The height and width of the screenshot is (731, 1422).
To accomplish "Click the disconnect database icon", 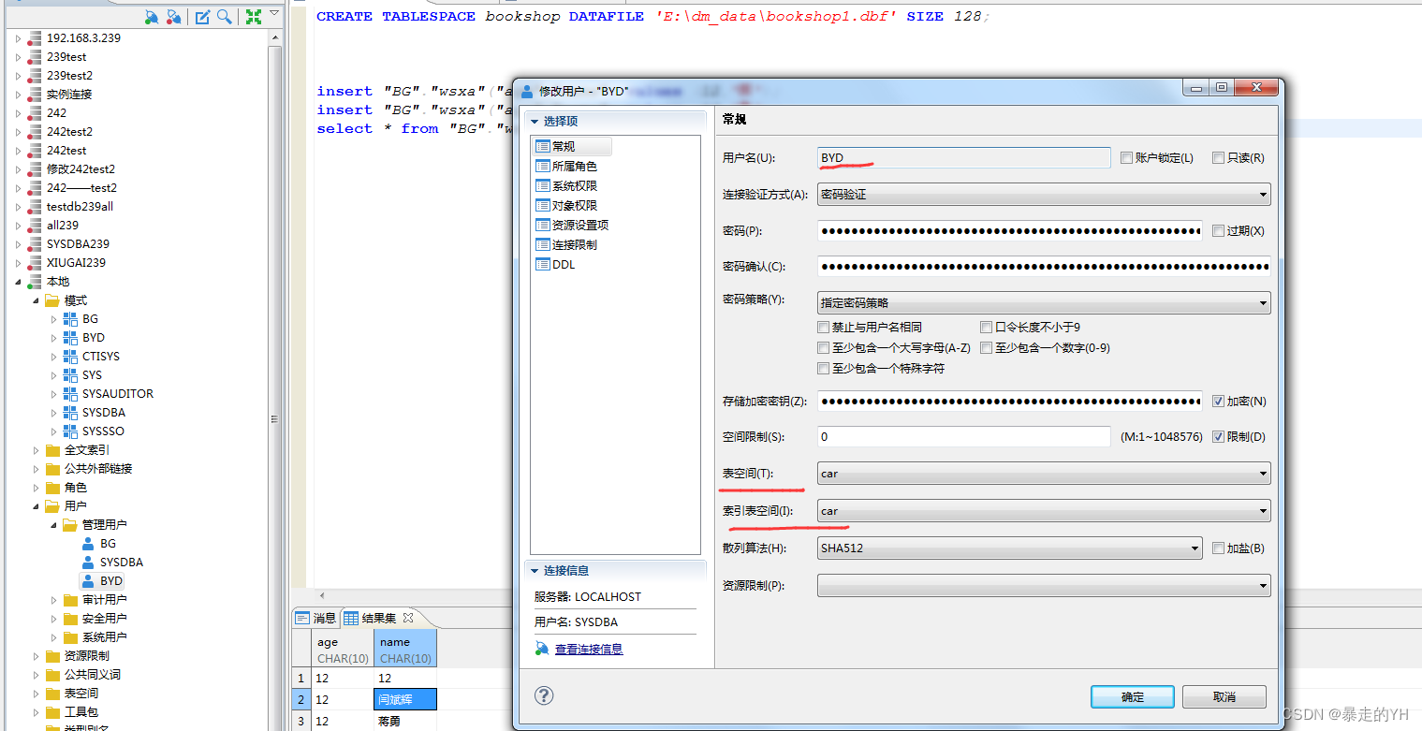I will coord(172,16).
